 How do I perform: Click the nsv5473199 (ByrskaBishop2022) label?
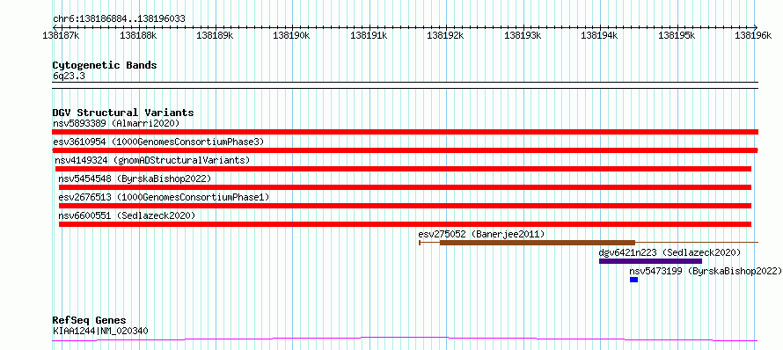705,271
